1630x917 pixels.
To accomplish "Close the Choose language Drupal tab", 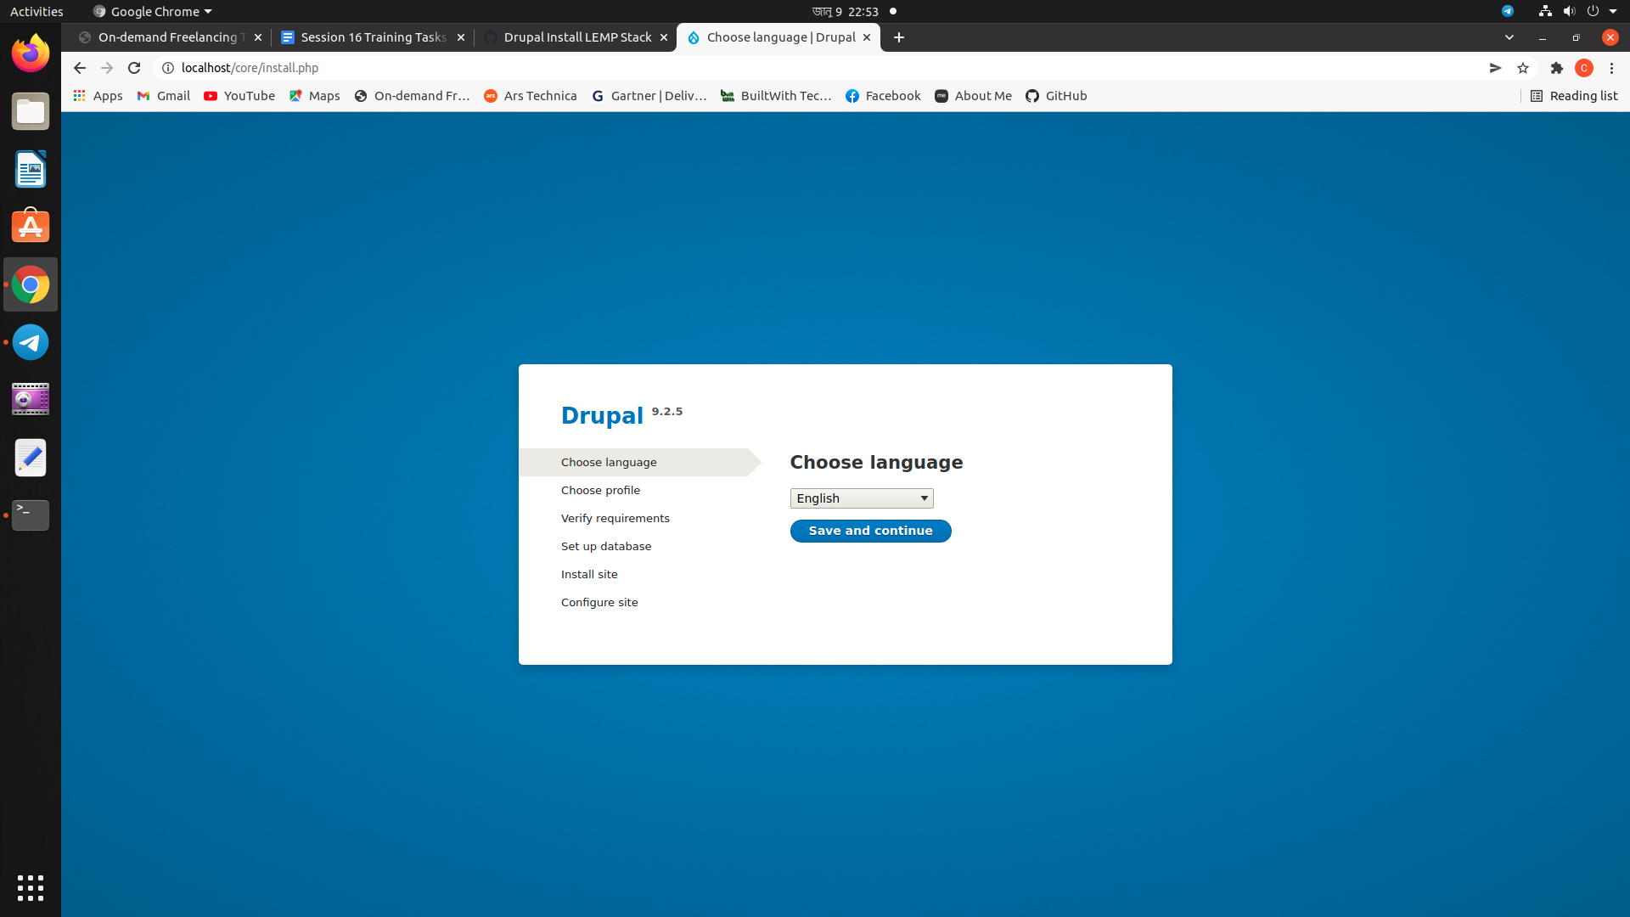I will [x=867, y=37].
